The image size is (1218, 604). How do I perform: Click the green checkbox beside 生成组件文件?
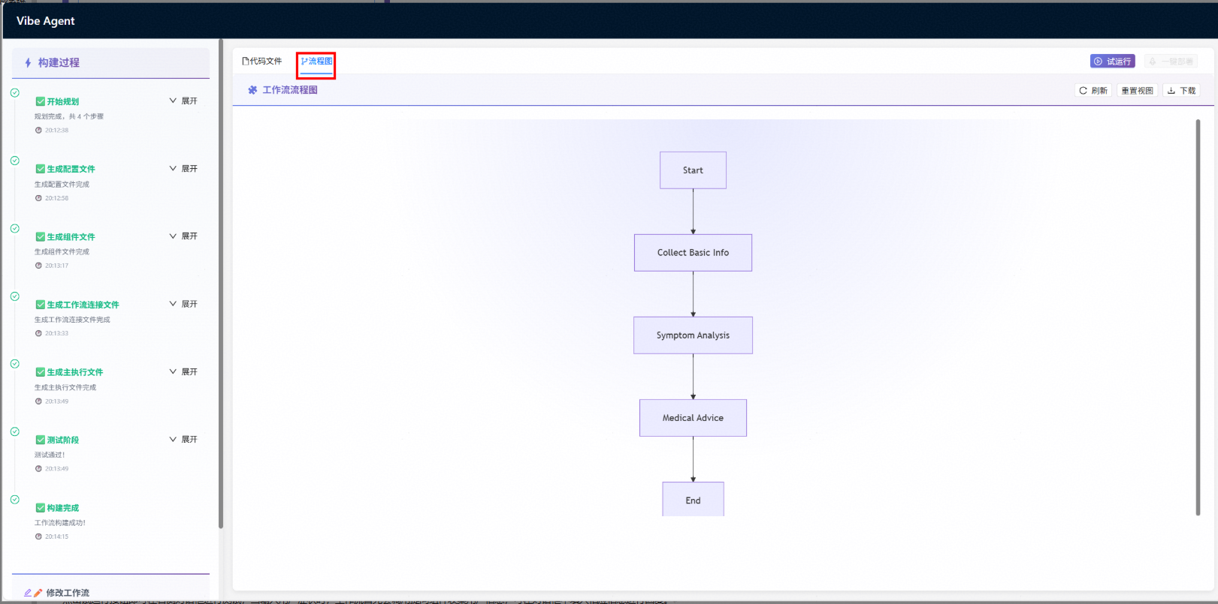click(x=41, y=237)
